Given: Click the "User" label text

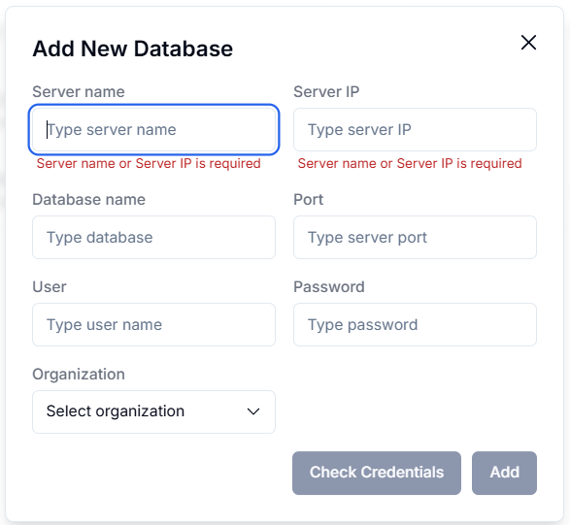Looking at the screenshot, I should [50, 286].
